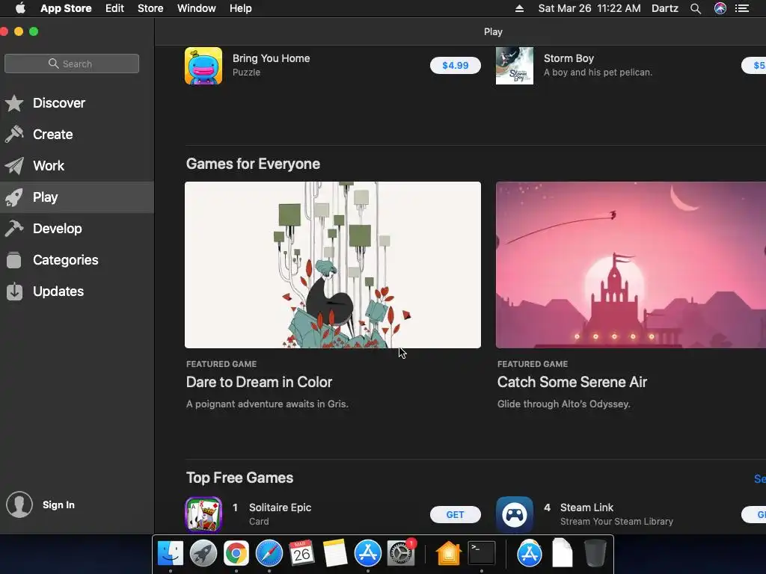Image resolution: width=766 pixels, height=574 pixels.
Task: Open Terminal from the Dock
Action: click(x=482, y=553)
